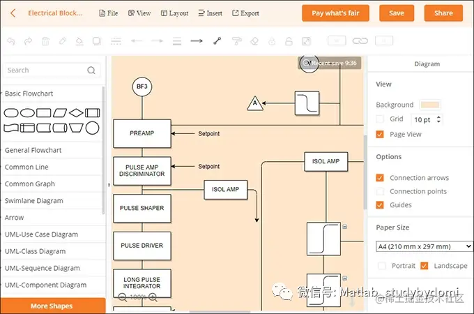Screen dimensions: 474x314
Task: Click the Electrical Block document title
Action: [x=55, y=13]
